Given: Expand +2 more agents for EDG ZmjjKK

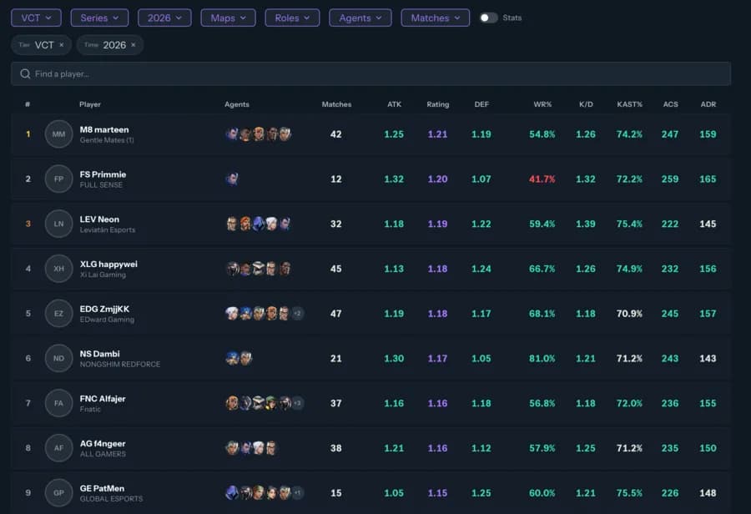Looking at the screenshot, I should (x=297, y=313).
